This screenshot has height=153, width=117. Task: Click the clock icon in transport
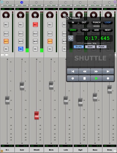(x=73, y=78)
